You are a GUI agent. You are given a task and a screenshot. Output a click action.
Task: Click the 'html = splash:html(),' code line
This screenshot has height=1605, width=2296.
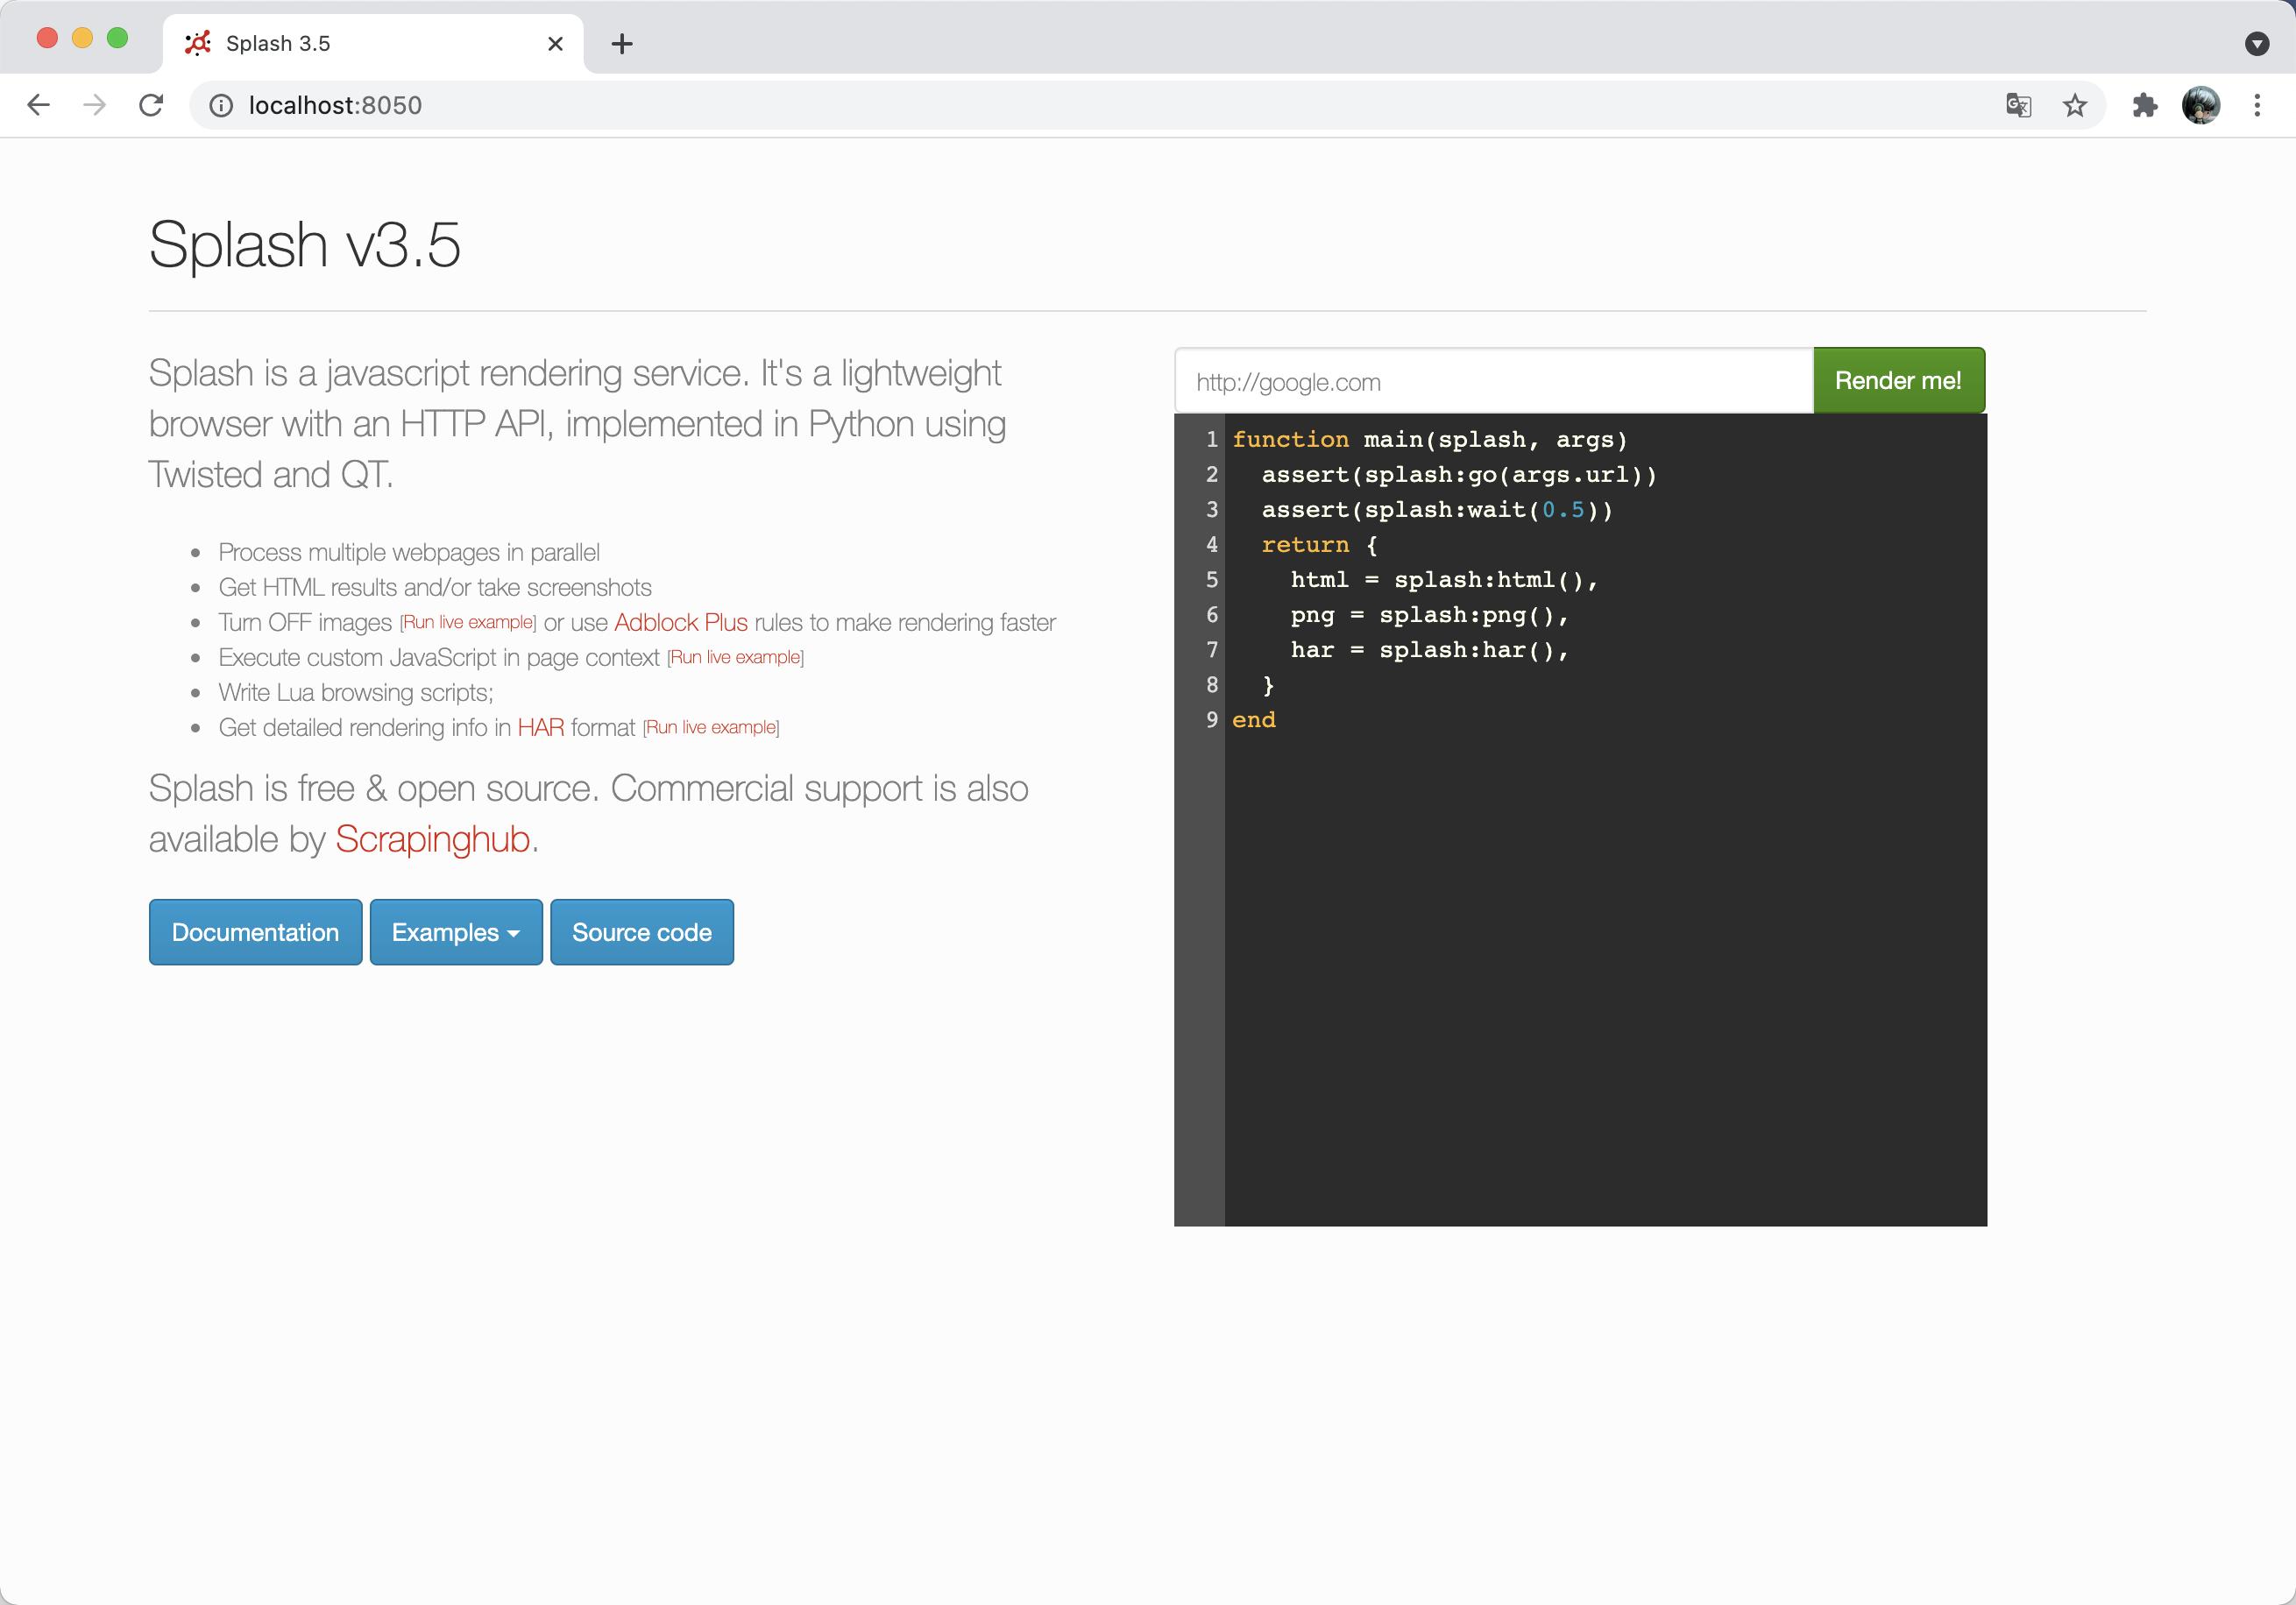tap(1445, 579)
